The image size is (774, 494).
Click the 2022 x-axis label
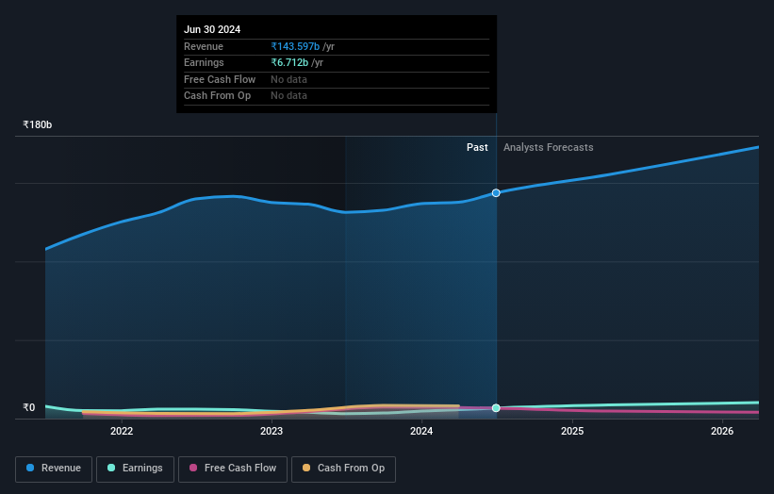point(122,432)
